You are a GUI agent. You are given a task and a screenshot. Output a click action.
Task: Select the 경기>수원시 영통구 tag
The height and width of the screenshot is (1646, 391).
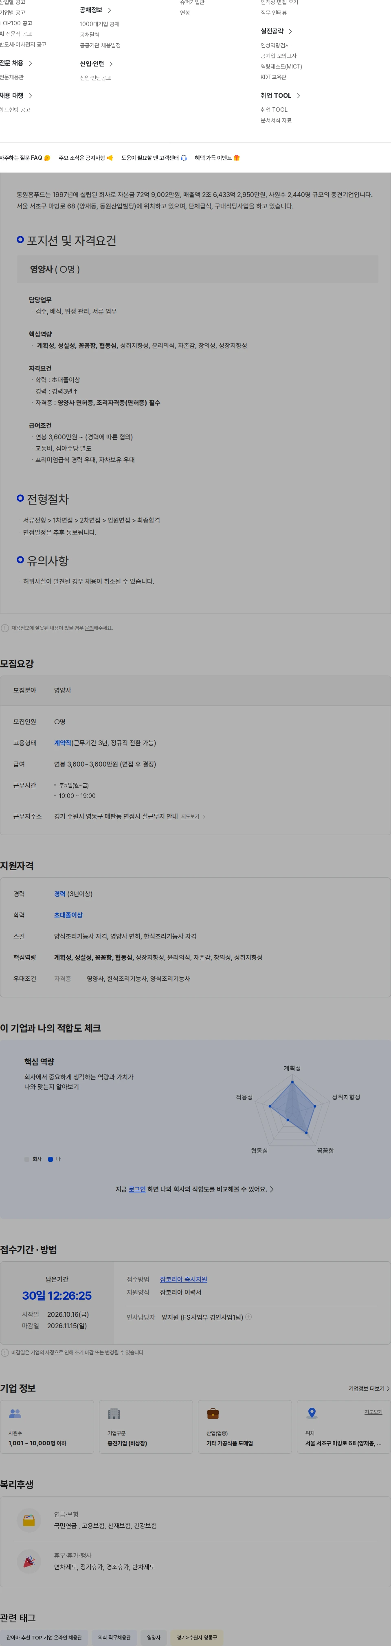pos(196,1638)
